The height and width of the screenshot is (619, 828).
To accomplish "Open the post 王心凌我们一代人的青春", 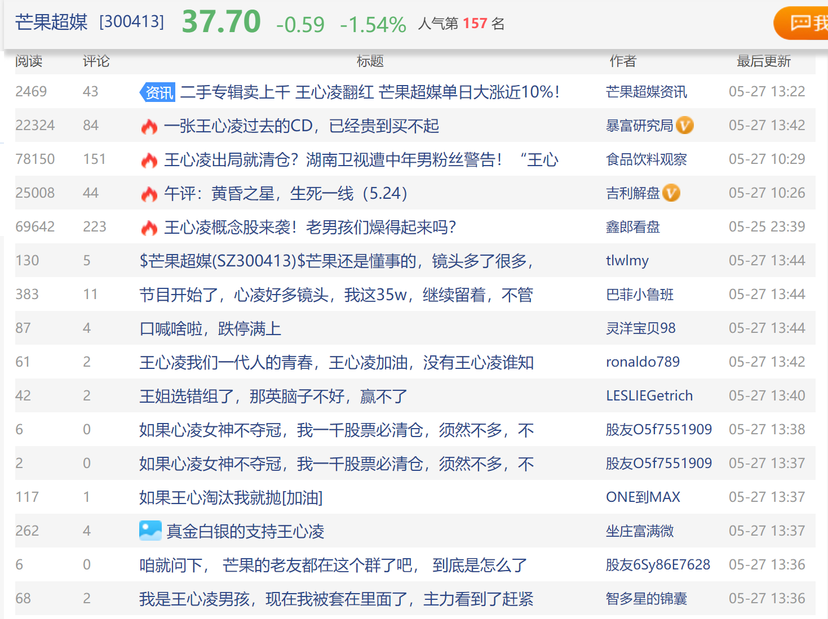I will [336, 362].
